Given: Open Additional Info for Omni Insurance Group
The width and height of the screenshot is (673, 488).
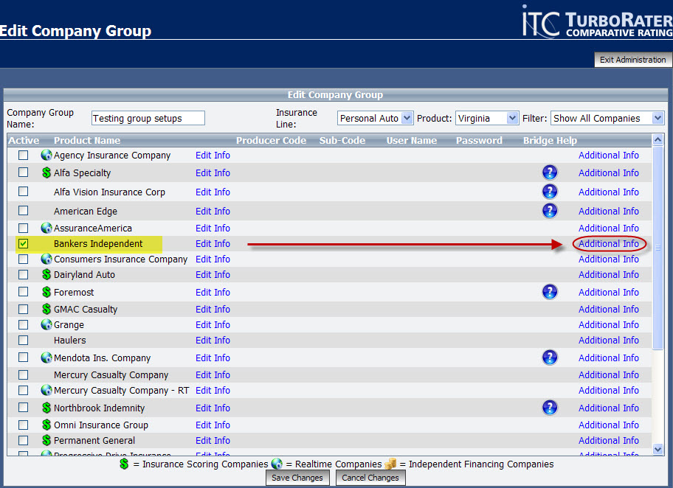Looking at the screenshot, I should 609,425.
